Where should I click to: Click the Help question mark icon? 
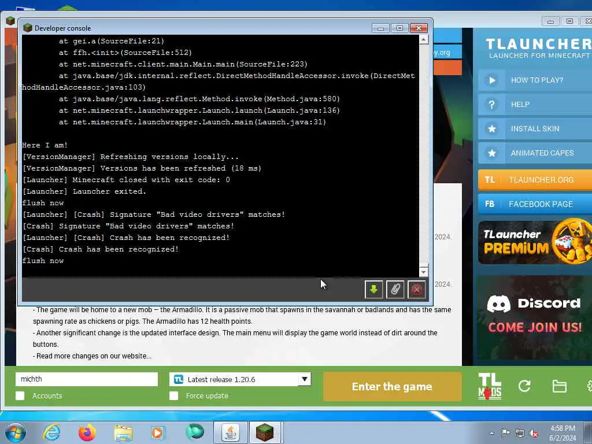491,105
